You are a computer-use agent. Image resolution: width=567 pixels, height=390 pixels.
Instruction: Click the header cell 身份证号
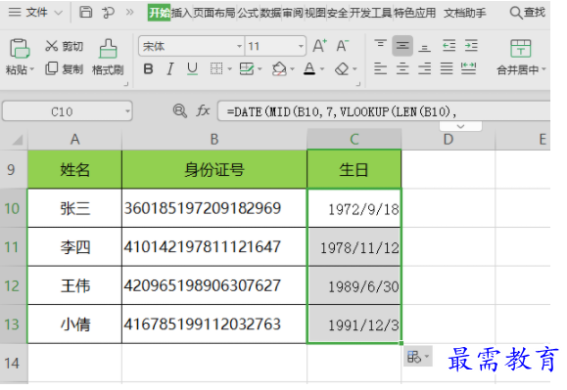point(214,169)
